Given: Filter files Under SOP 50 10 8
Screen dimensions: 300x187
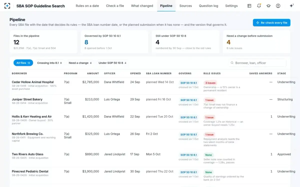Looking at the screenshot, I should 112,63.
